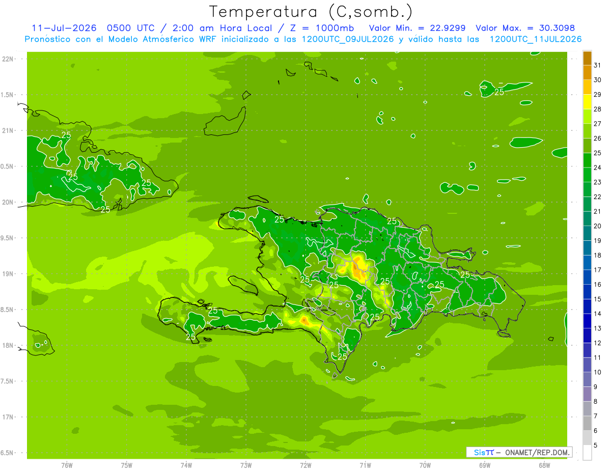Click the 'Valor Max. = 30.3098' text
The image size is (611, 472).
coord(525,28)
